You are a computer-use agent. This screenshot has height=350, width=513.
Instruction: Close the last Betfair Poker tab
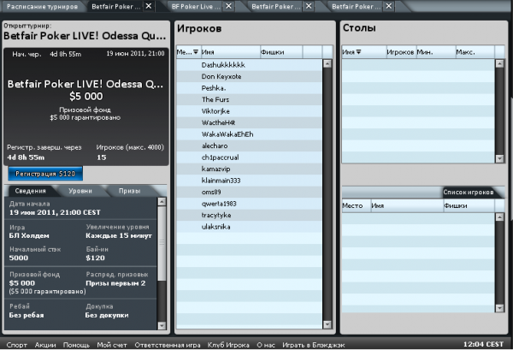[389, 6]
